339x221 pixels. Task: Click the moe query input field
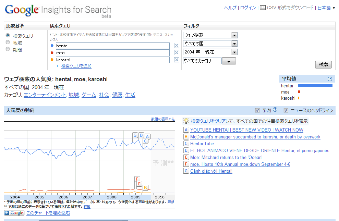[x=113, y=53]
